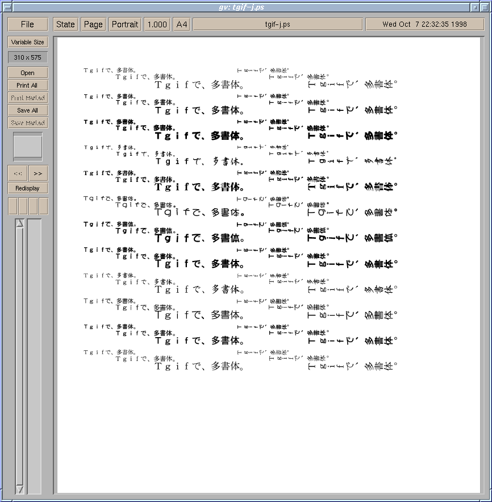Click the panner box below Save Marked
This screenshot has width=492, height=502.
click(x=28, y=147)
